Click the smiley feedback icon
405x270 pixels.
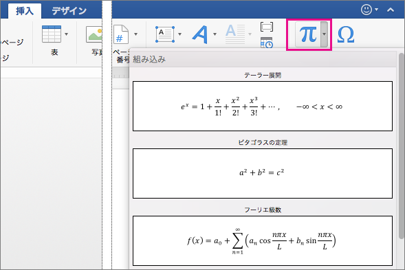click(366, 10)
